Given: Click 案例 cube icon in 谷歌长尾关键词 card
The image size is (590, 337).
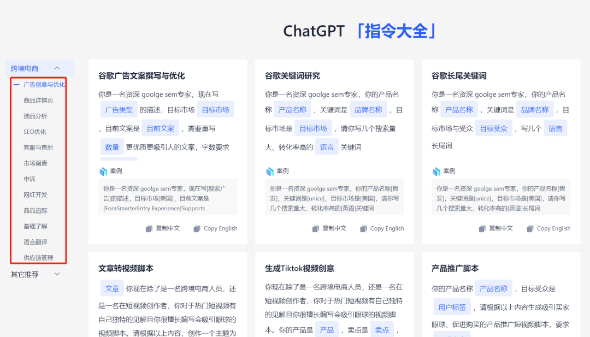Looking at the screenshot, I should [x=436, y=171].
